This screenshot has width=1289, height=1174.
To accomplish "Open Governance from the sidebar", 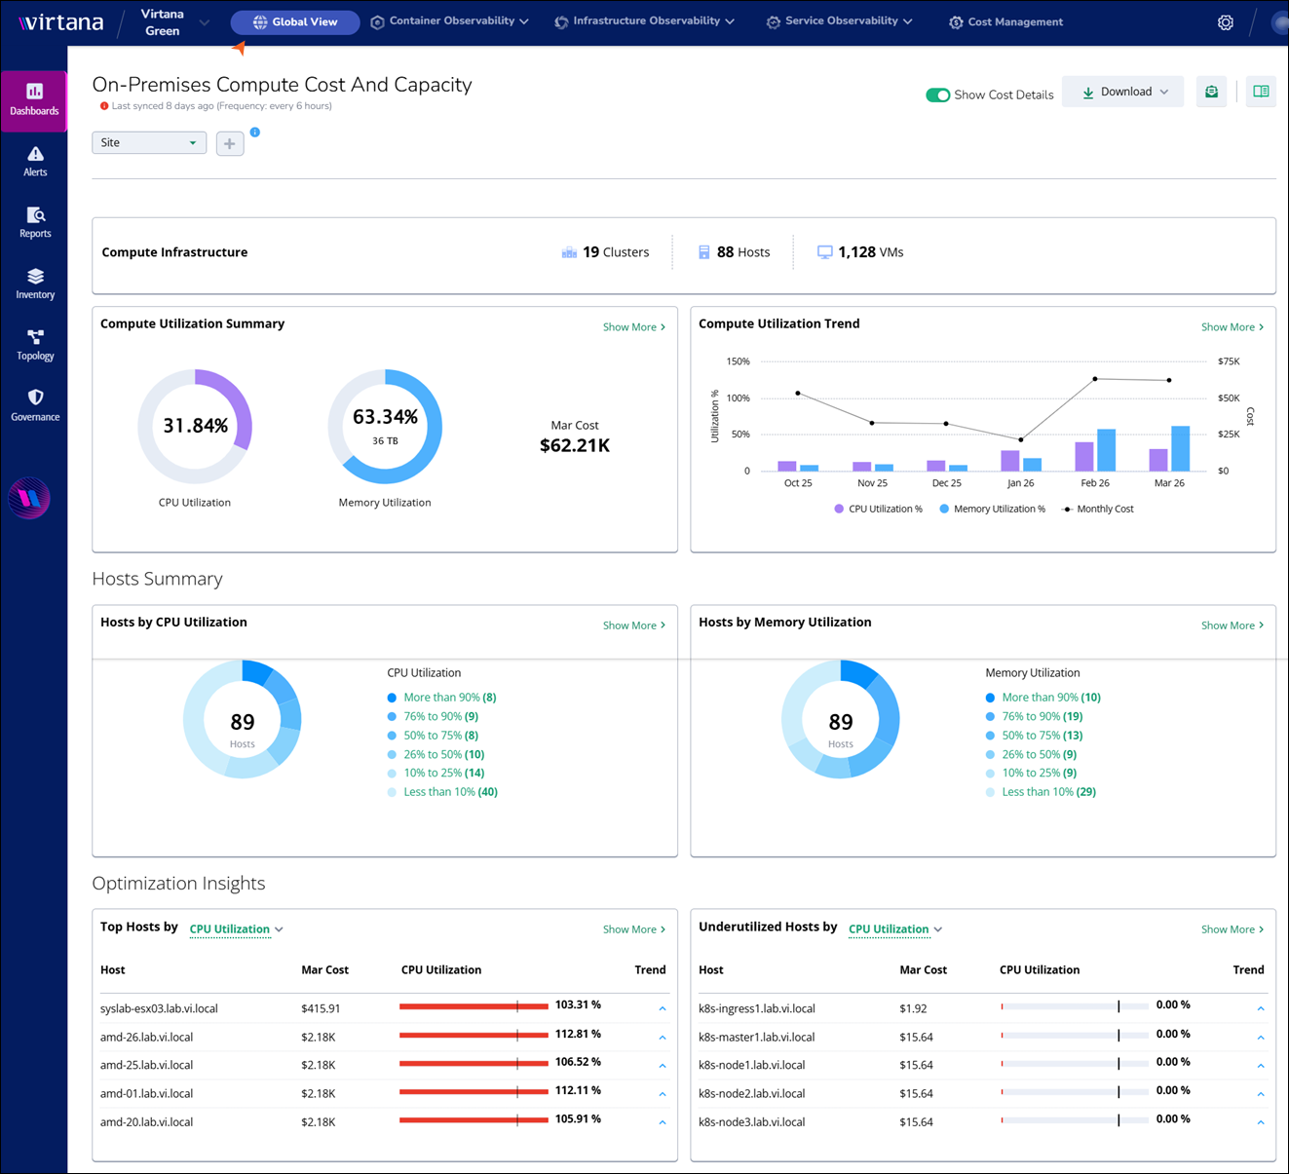I will pyautogui.click(x=35, y=405).
